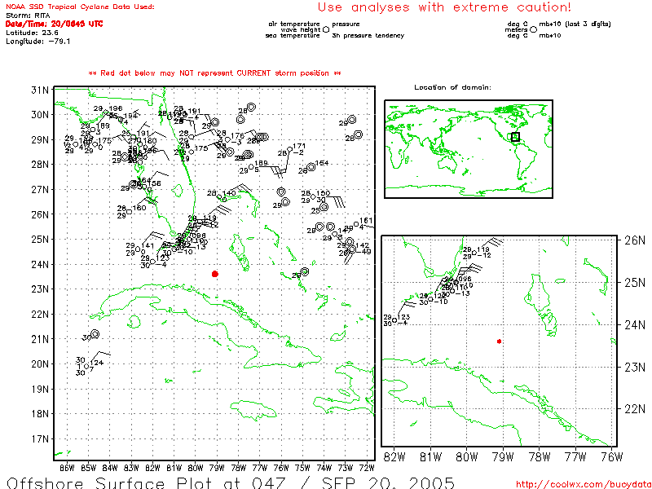
Task: Click the 'Offshore Surface Plot' title text
Action: coord(106,480)
